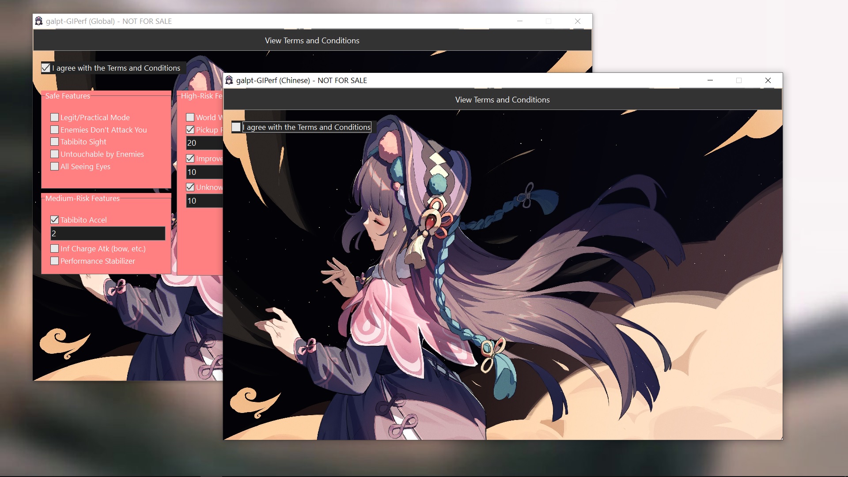Turn on All Seeing Eyes
This screenshot has height=477, width=848.
[55, 167]
